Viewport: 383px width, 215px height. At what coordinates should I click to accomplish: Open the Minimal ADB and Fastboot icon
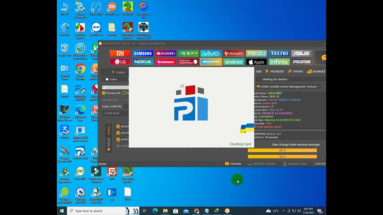80,134
